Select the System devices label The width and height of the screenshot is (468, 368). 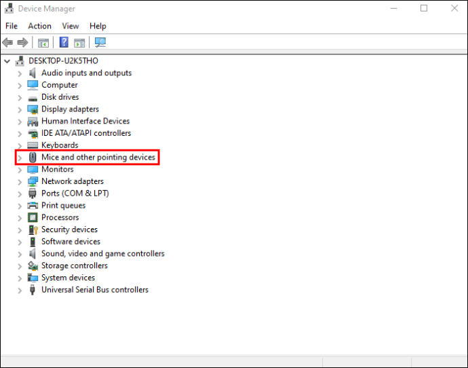tap(68, 278)
